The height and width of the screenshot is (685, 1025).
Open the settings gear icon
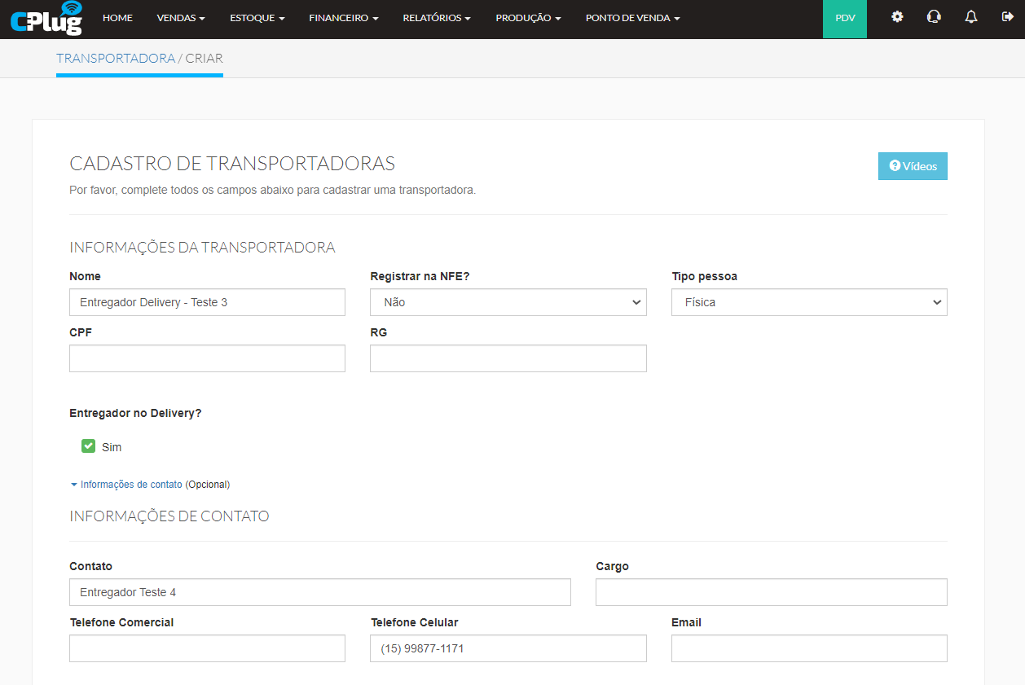tap(897, 16)
